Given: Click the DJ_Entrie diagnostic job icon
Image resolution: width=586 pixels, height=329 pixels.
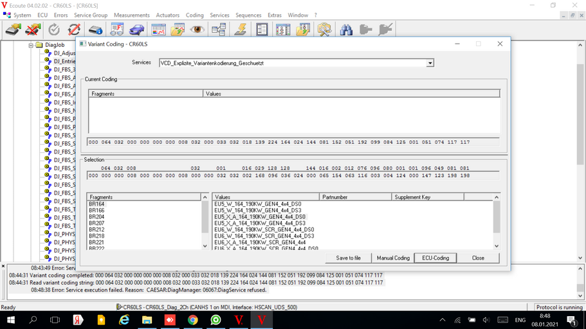Looking at the screenshot, I should tap(48, 61).
